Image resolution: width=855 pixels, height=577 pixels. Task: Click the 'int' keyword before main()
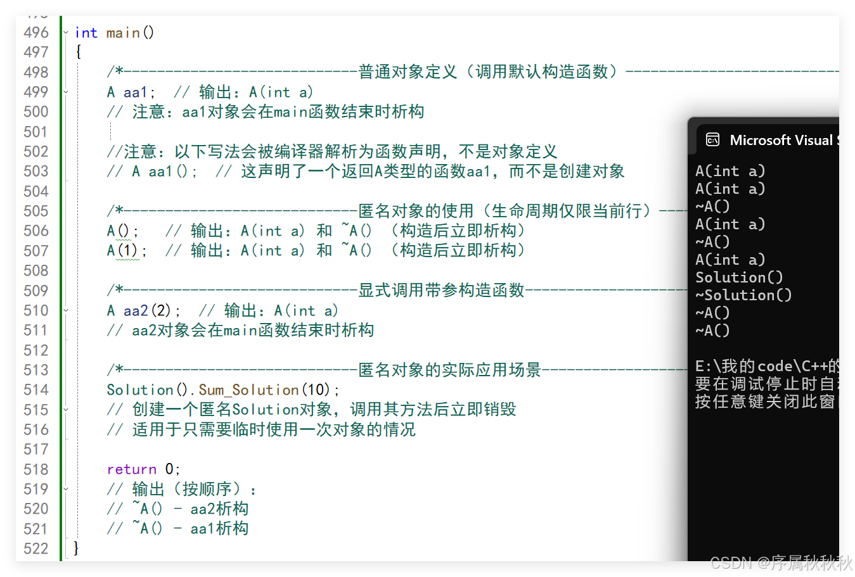86,32
